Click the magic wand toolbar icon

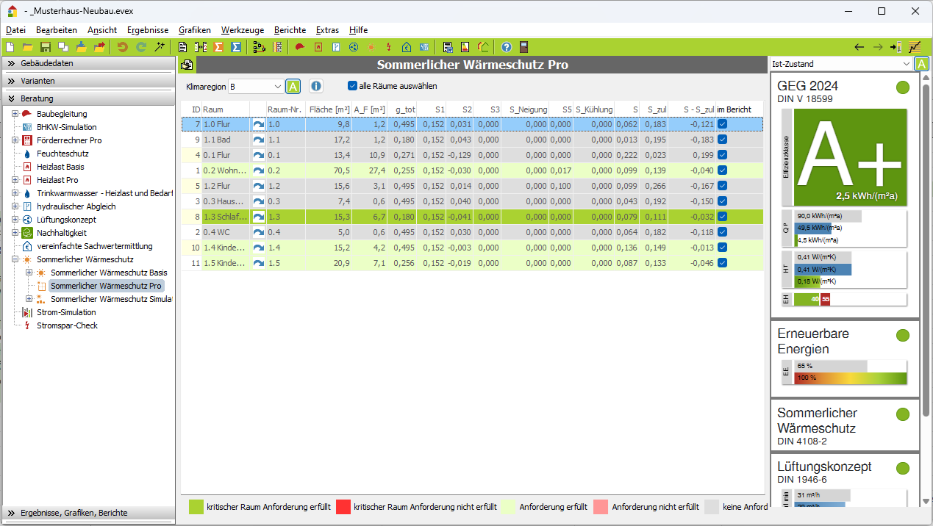tap(159, 47)
